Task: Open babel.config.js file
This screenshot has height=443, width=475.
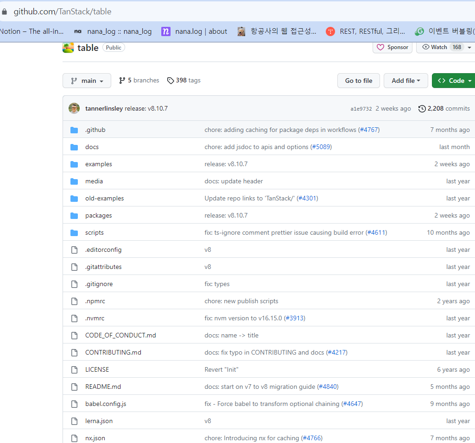Action: (106, 404)
